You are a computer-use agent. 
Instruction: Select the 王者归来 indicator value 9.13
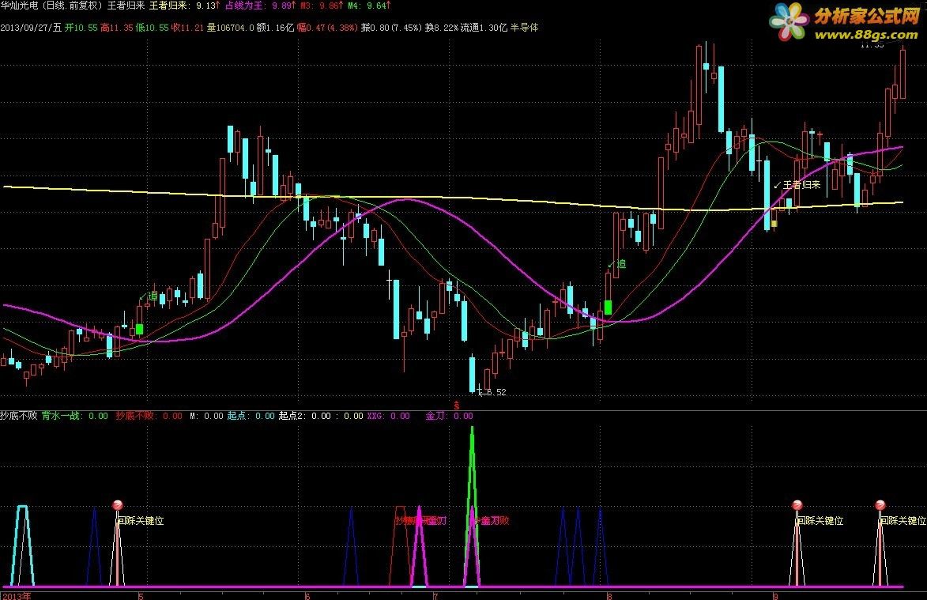pos(184,6)
